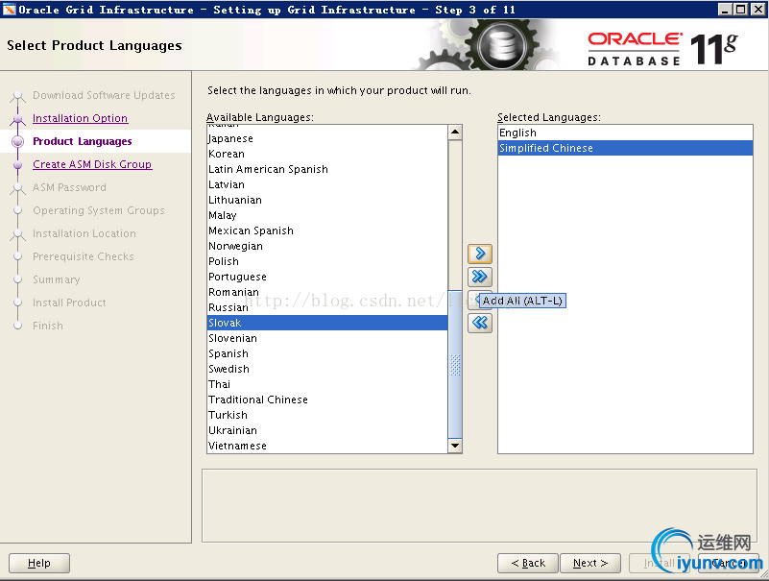769x581 pixels.
Task: Select Japanese in Available Languages
Action: pyautogui.click(x=327, y=138)
